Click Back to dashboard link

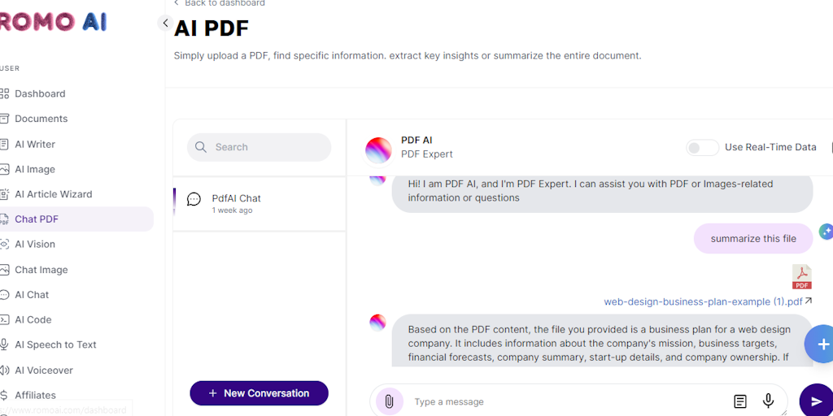point(224,3)
